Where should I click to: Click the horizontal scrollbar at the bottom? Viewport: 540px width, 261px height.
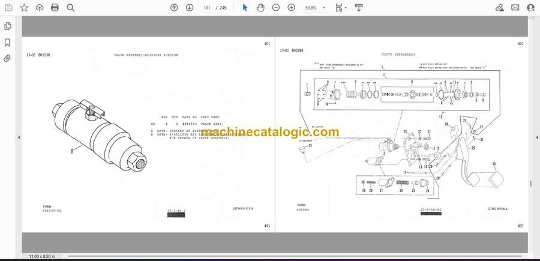point(295,256)
